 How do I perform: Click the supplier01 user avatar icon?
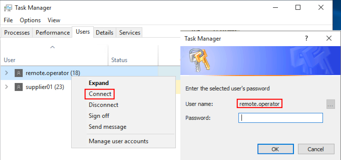click(x=19, y=87)
